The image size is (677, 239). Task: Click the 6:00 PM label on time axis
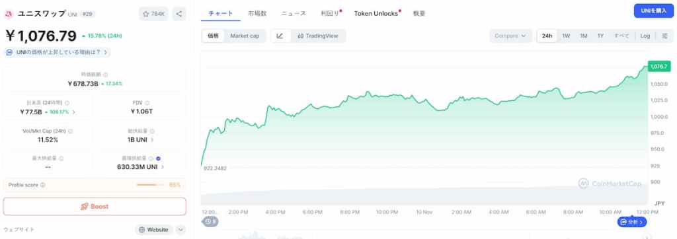click(x=312, y=212)
